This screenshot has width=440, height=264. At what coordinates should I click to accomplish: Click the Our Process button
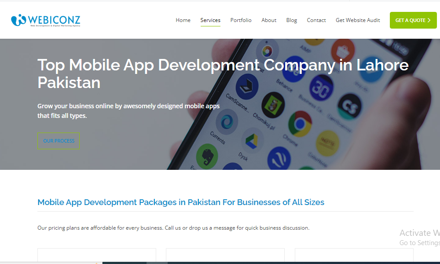coord(59,141)
